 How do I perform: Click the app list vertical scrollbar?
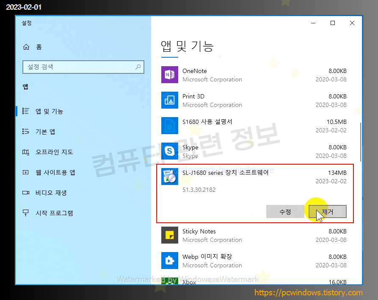coord(360,142)
